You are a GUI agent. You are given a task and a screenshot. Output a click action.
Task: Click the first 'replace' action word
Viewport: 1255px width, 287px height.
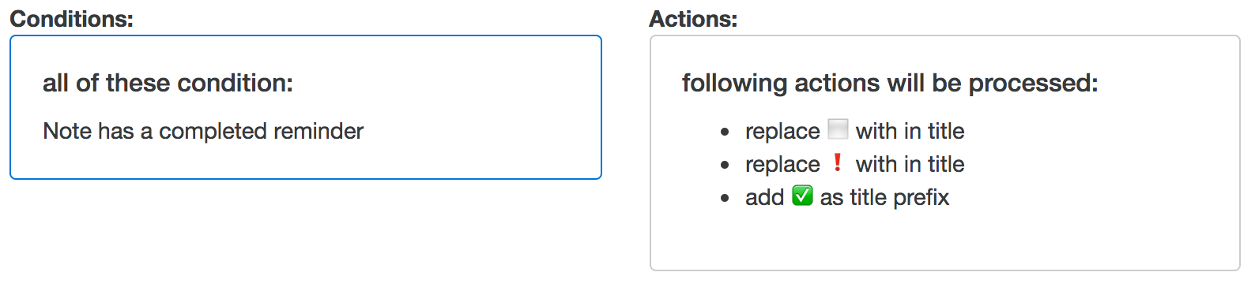[782, 131]
